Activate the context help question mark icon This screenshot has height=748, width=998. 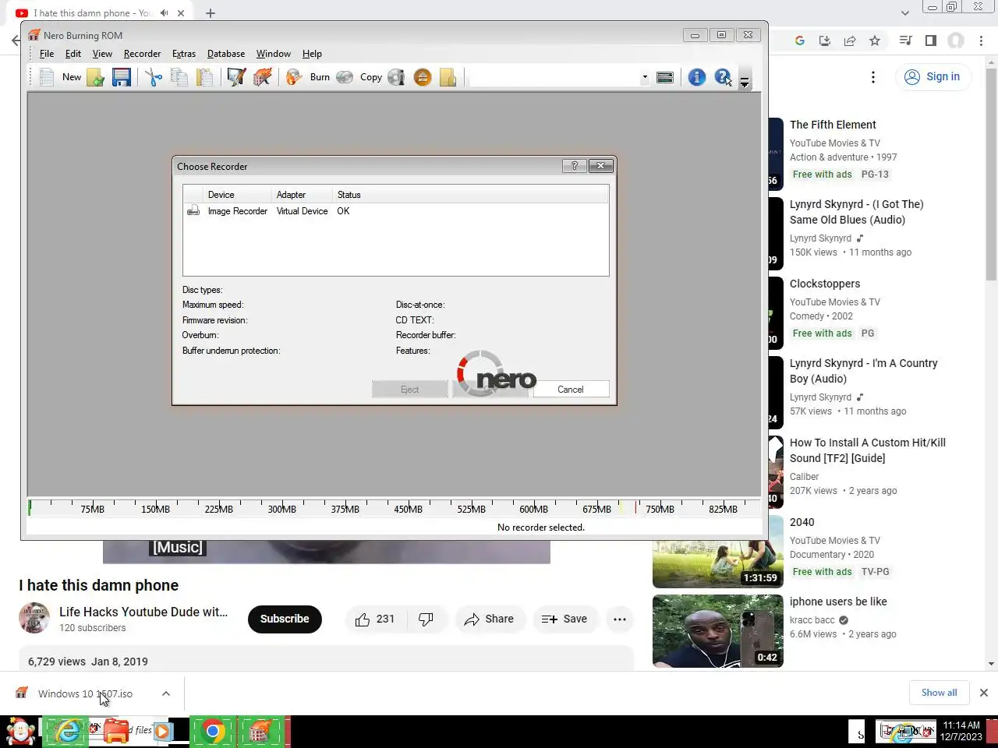723,77
